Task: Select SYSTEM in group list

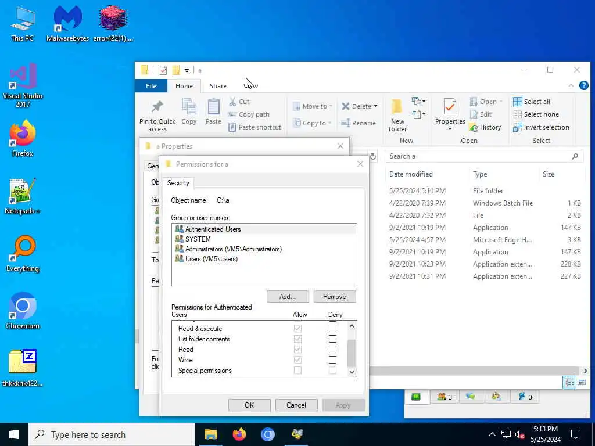Action: (x=264, y=239)
